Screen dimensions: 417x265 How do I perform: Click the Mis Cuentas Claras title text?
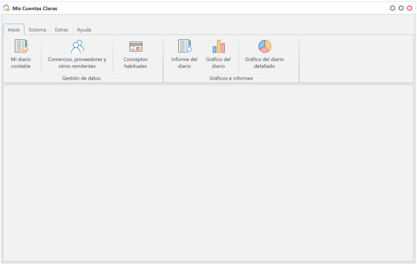pyautogui.click(x=35, y=8)
